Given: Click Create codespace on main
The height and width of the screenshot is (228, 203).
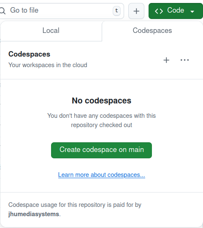Looking at the screenshot, I should click(101, 150).
